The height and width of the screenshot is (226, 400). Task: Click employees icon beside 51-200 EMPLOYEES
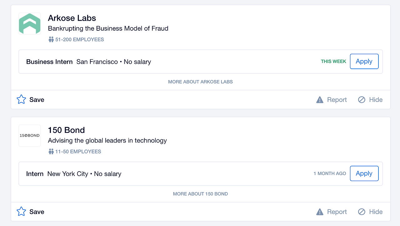[x=51, y=40]
